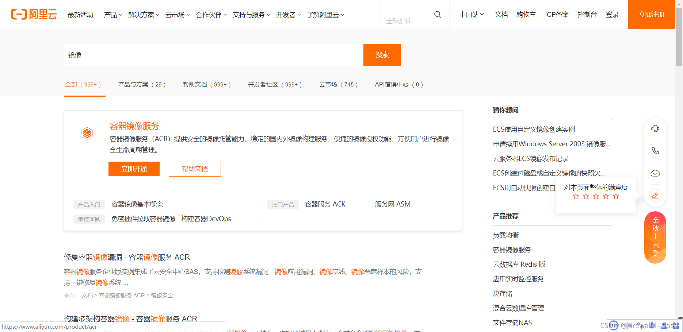Click the 容器镜像服务 product title

coord(134,126)
